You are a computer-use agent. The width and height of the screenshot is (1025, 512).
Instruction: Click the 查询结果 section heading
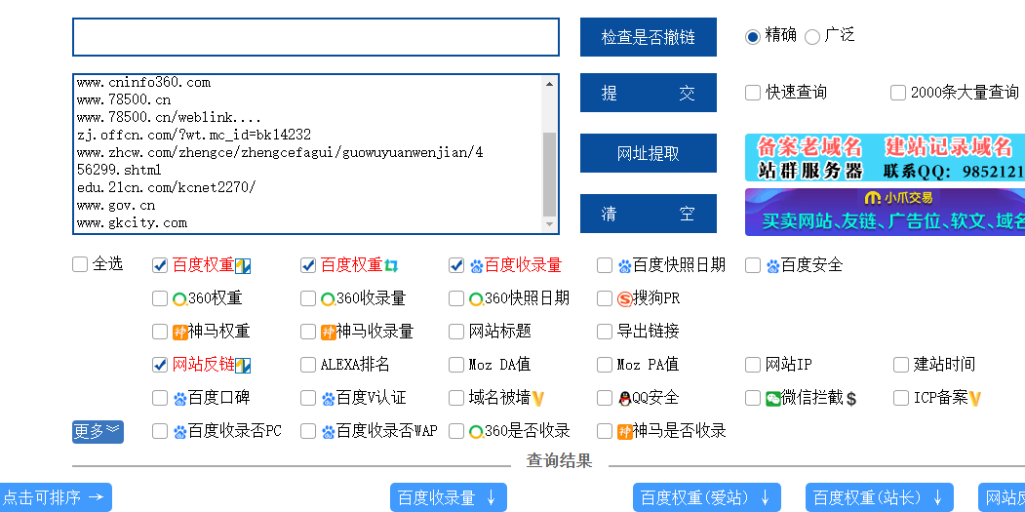[559, 461]
